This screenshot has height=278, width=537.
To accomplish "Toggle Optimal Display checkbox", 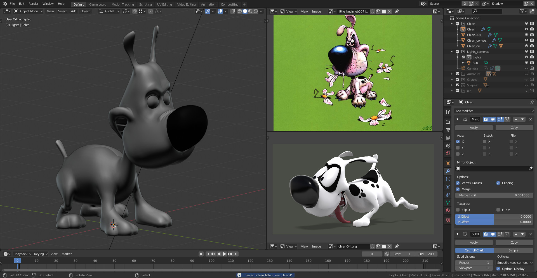I will [x=498, y=269].
